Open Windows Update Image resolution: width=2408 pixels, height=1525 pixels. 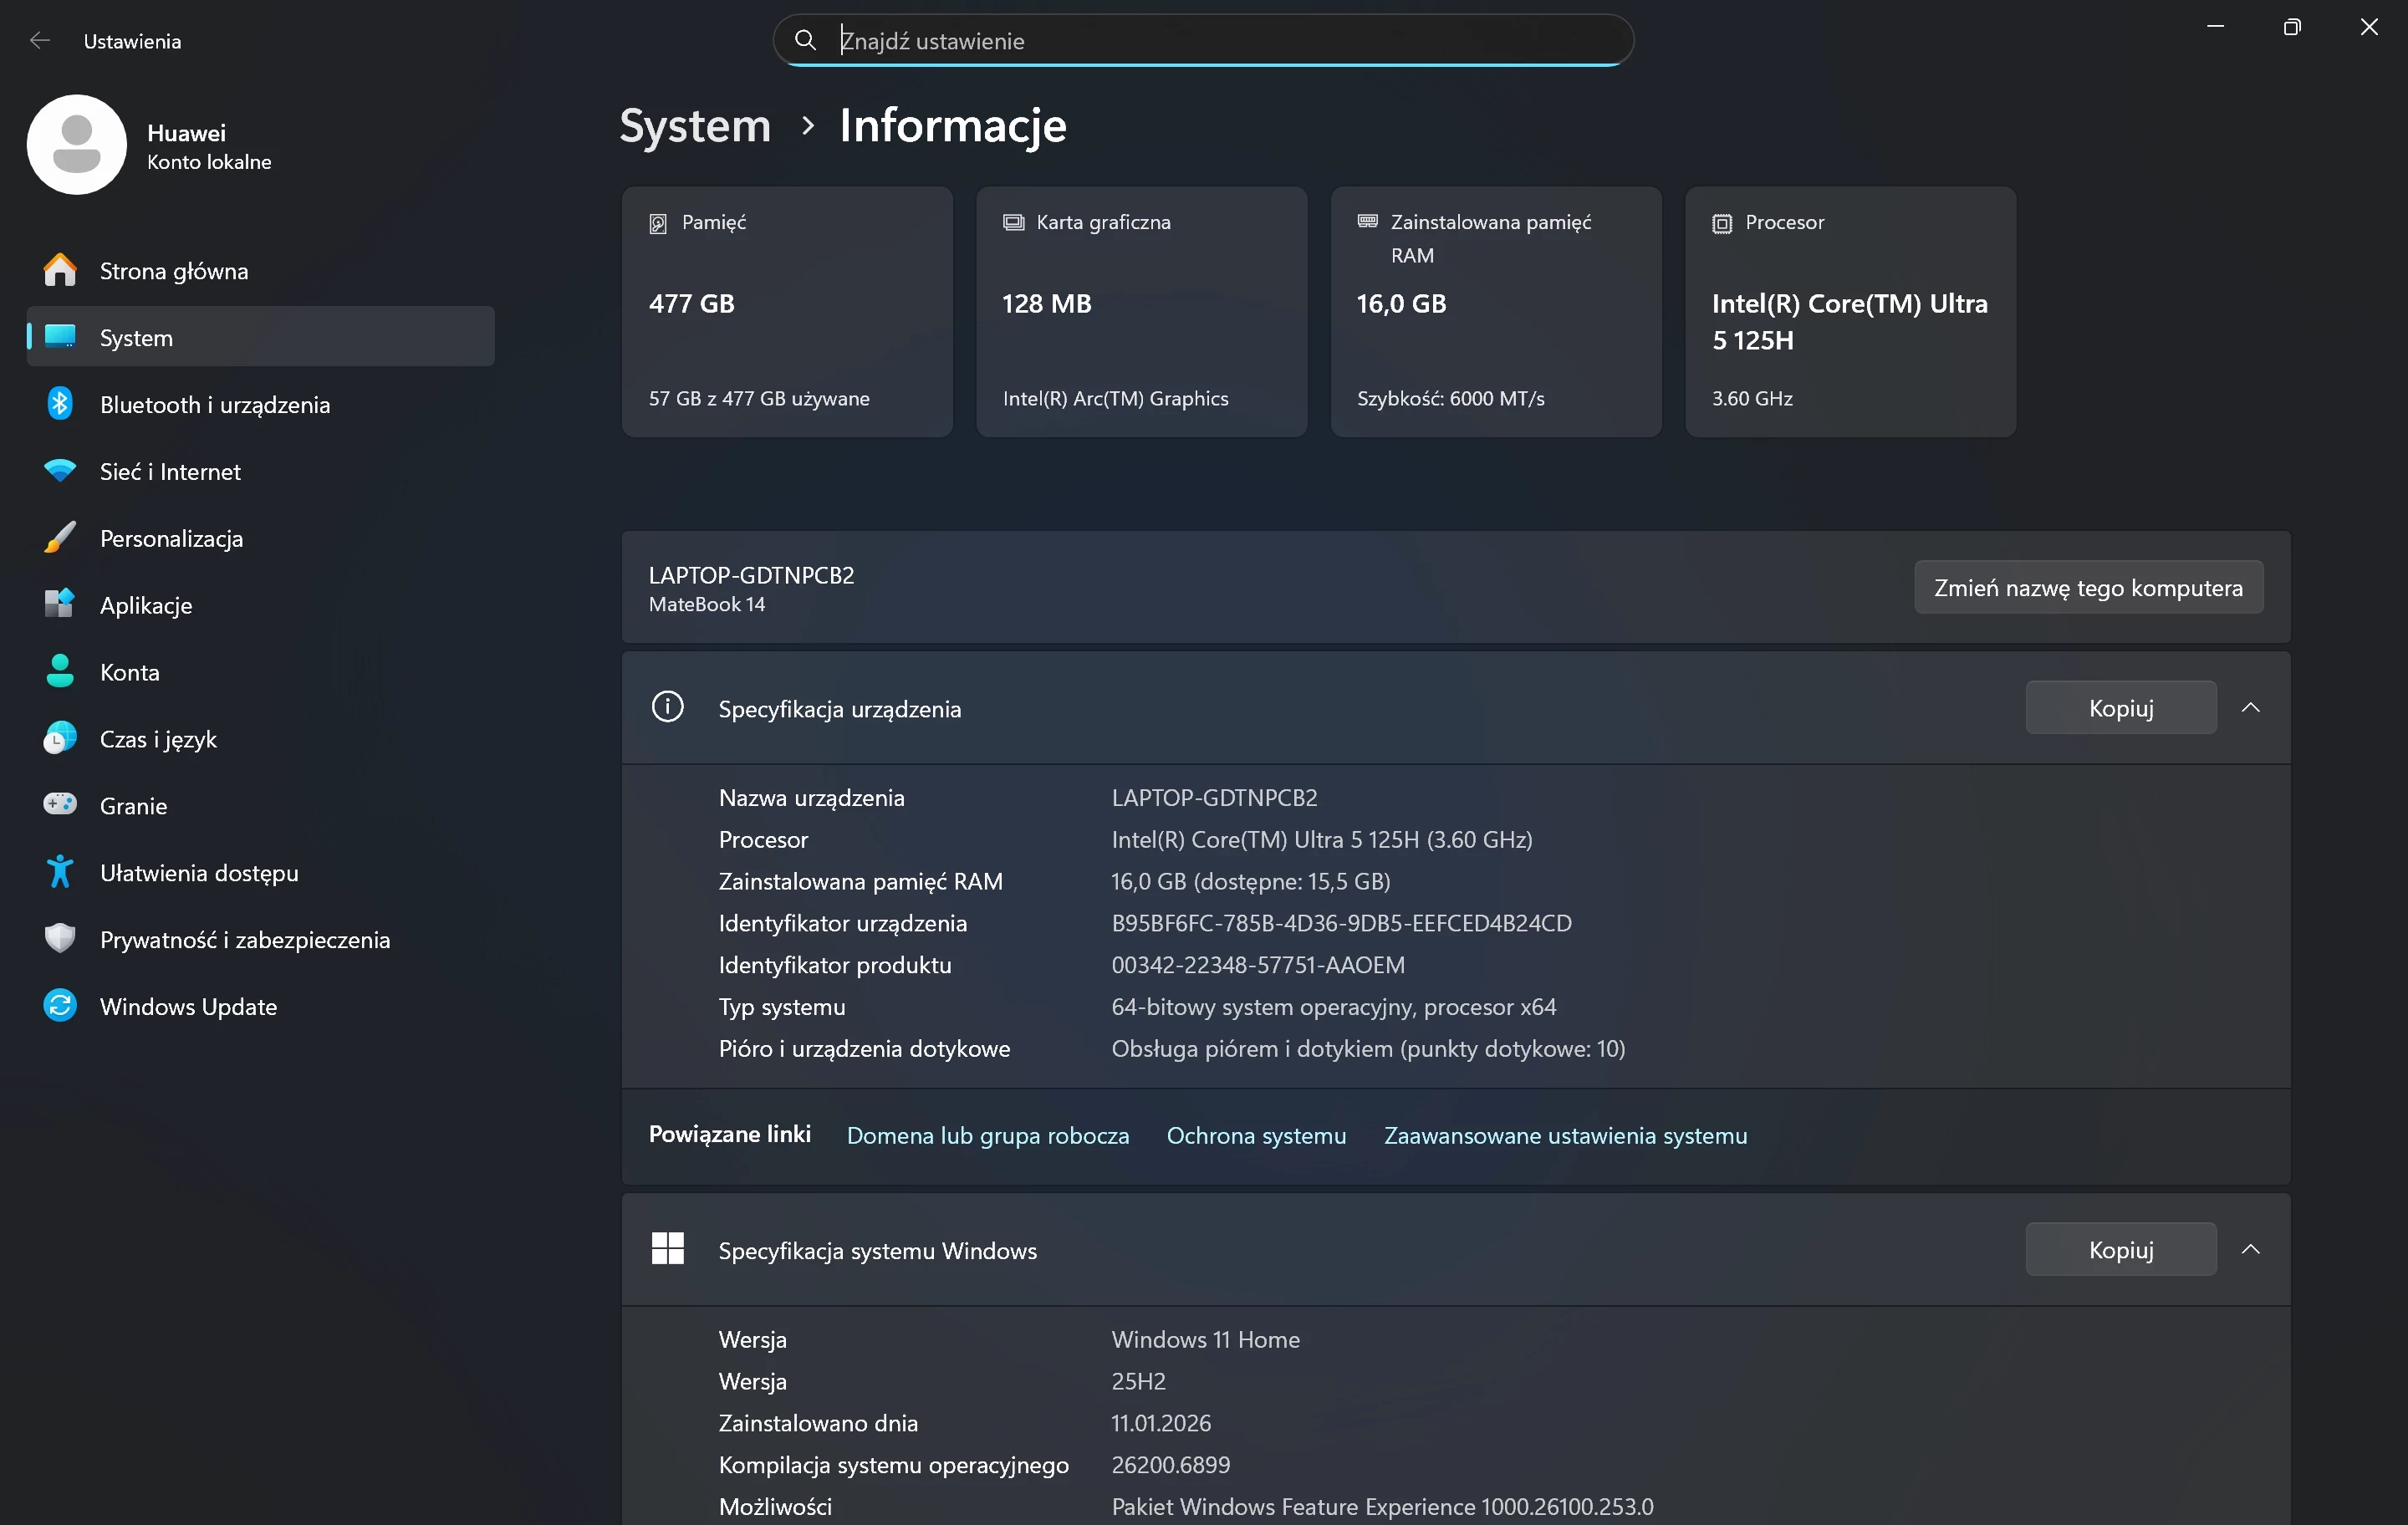tap(187, 1007)
